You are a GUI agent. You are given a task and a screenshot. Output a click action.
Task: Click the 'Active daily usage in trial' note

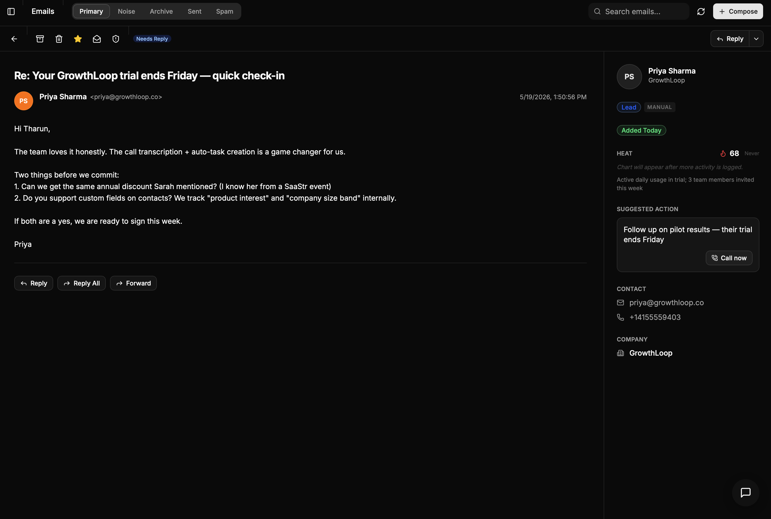pos(685,184)
